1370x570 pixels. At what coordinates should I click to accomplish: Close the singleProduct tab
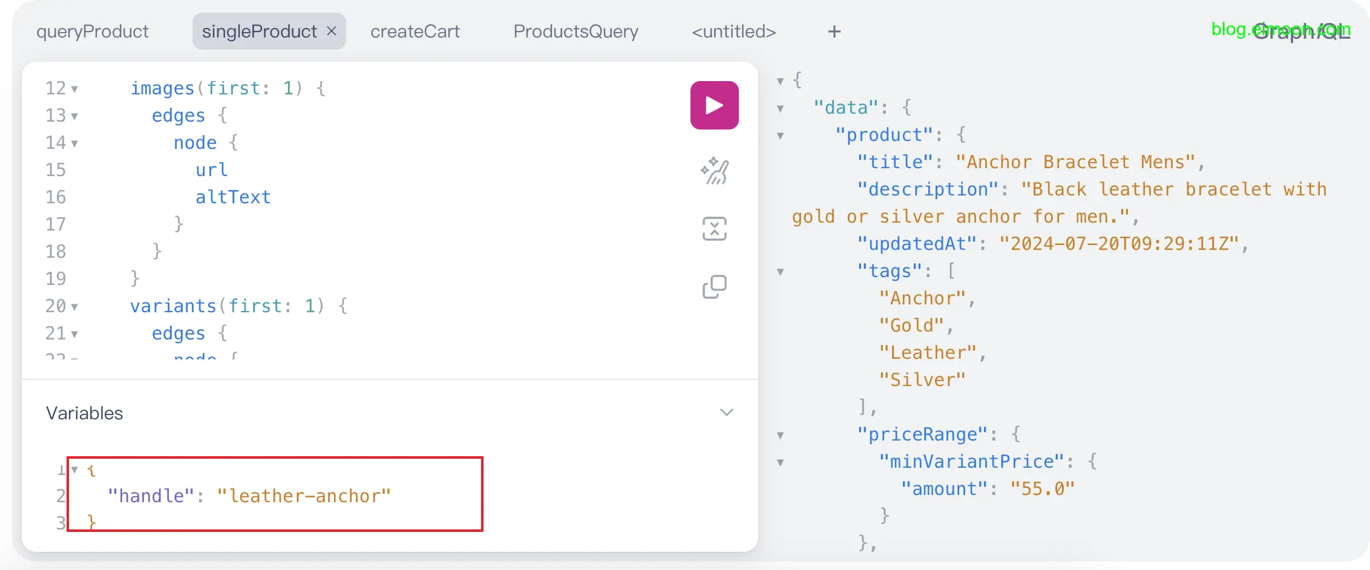tap(332, 31)
